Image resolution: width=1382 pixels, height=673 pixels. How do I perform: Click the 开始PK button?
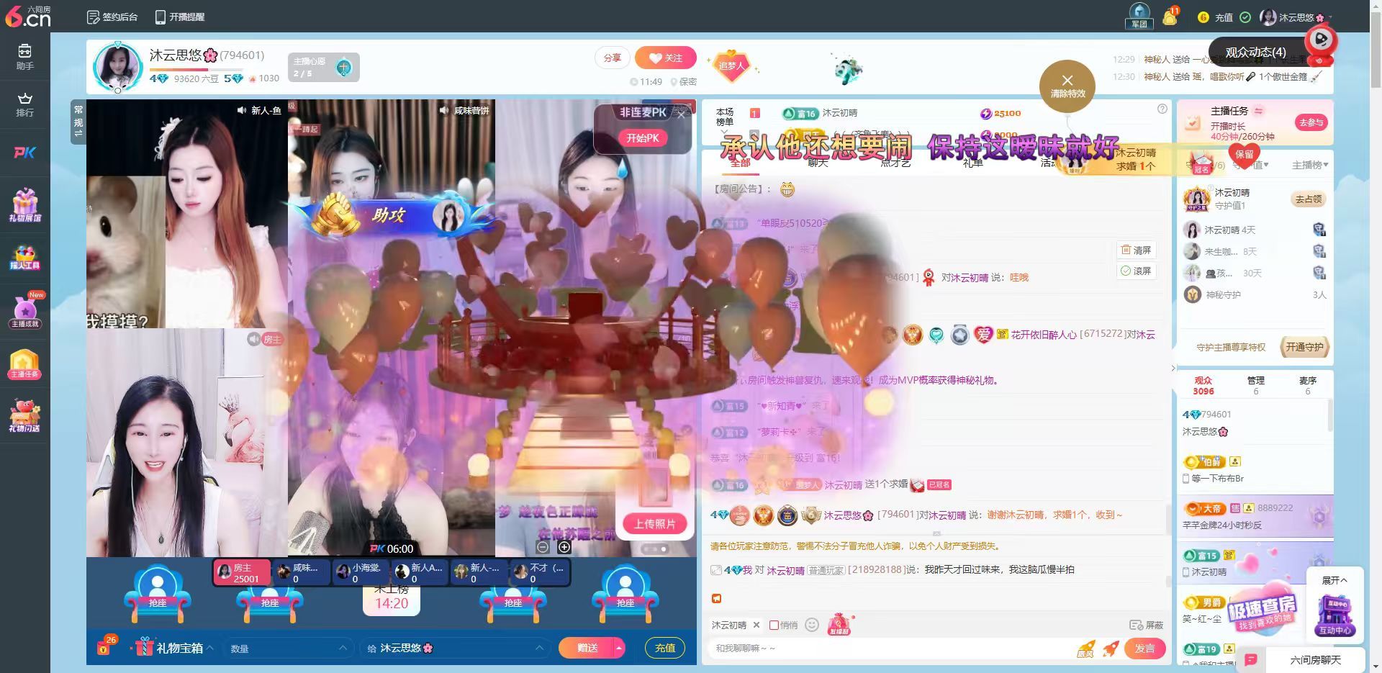pyautogui.click(x=643, y=137)
